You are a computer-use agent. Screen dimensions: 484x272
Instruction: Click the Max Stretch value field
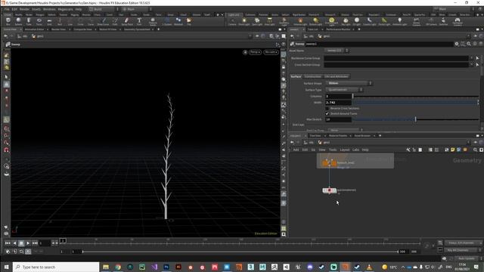338,119
